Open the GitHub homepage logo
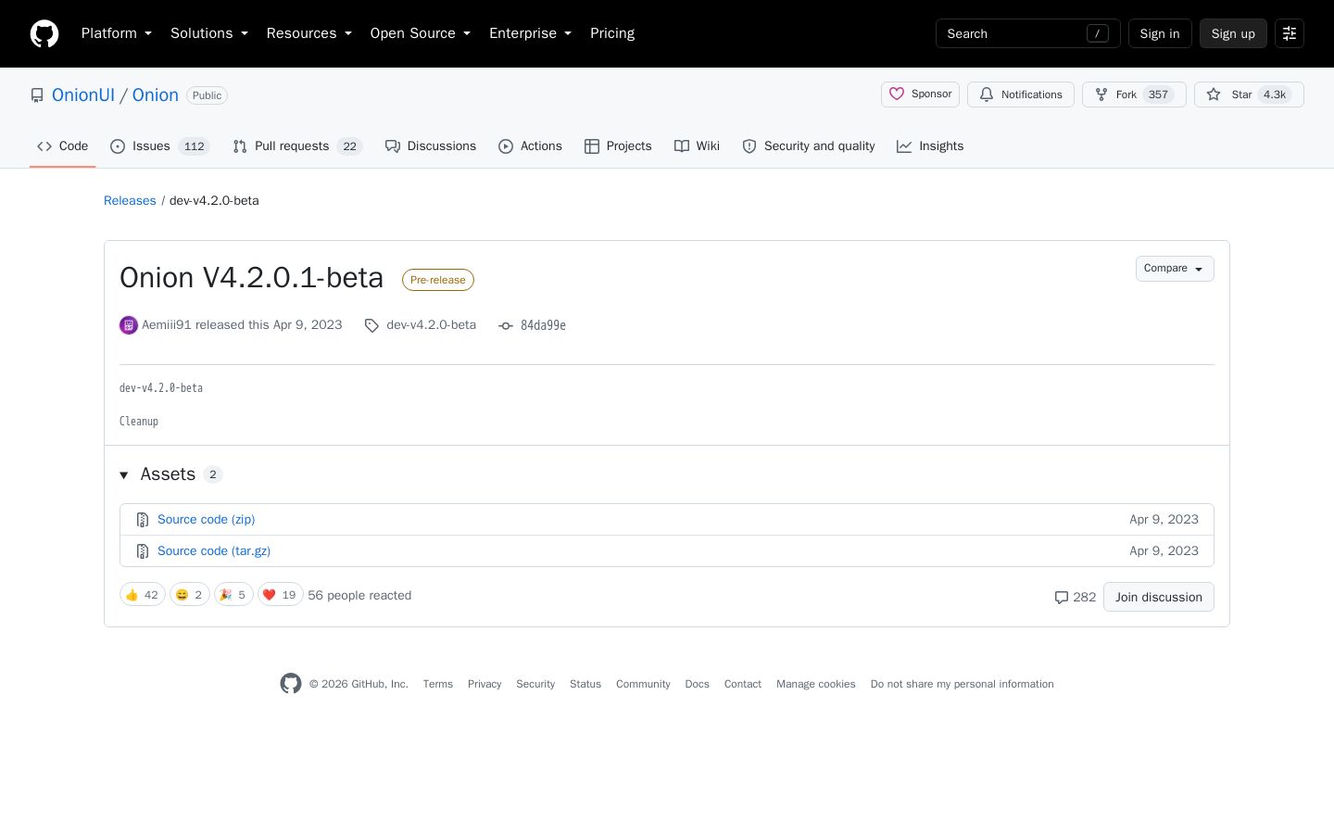 pos(44,33)
